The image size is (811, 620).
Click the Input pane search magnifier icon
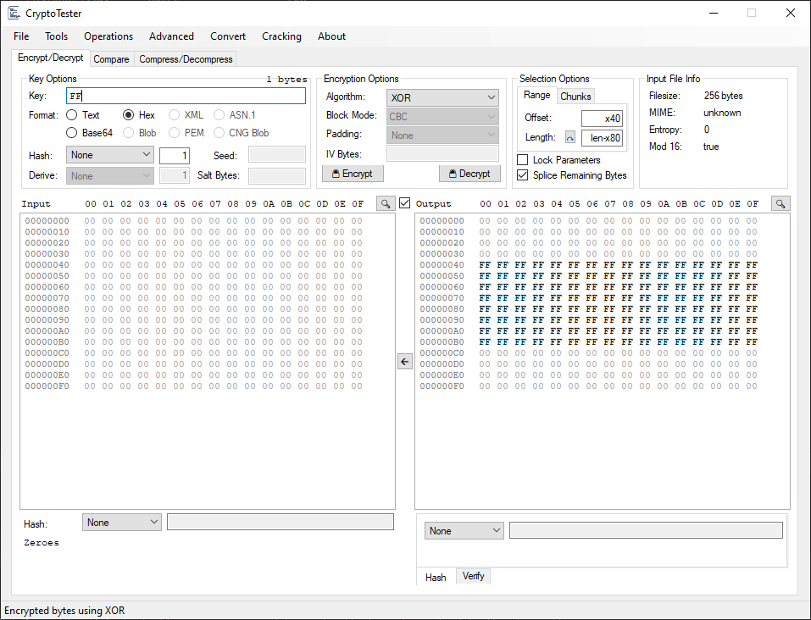[x=386, y=204]
